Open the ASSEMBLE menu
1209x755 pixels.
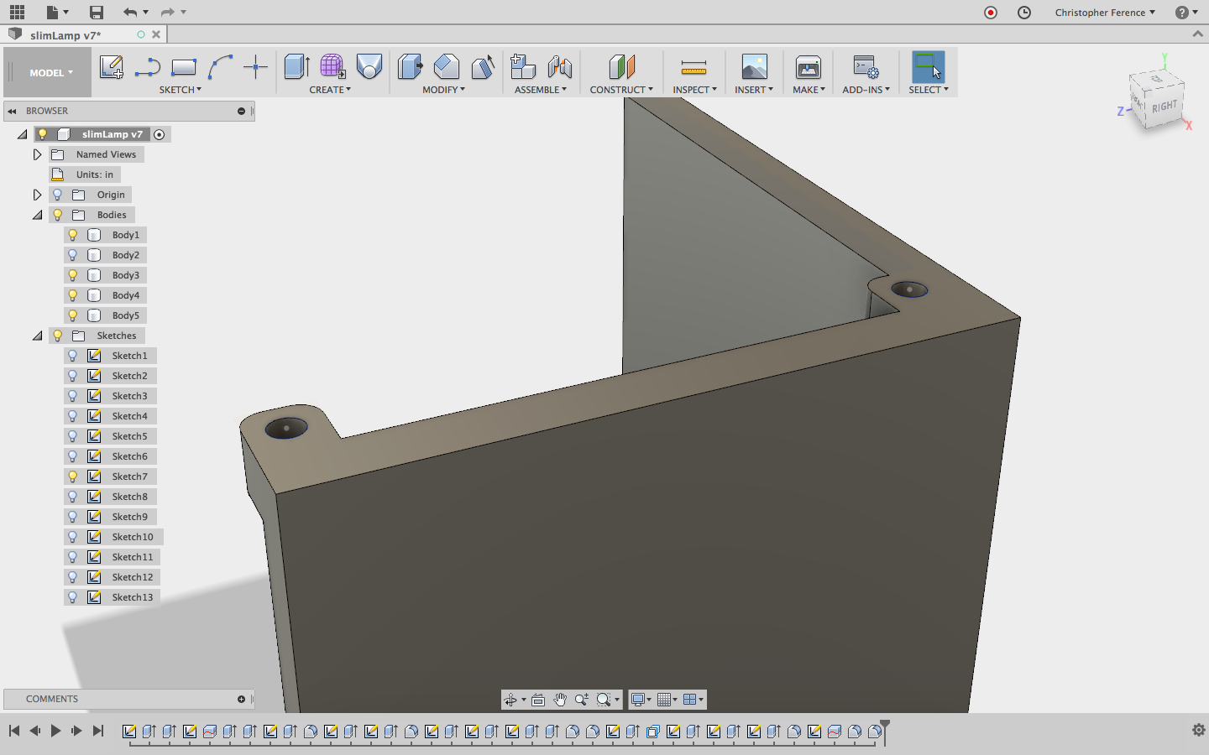tap(541, 90)
